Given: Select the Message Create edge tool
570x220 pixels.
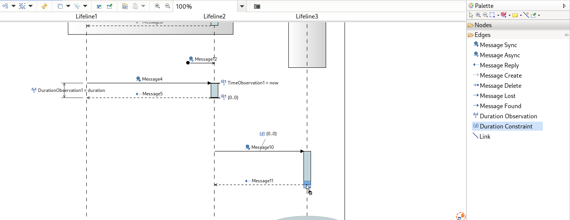Looking at the screenshot, I should (498, 76).
